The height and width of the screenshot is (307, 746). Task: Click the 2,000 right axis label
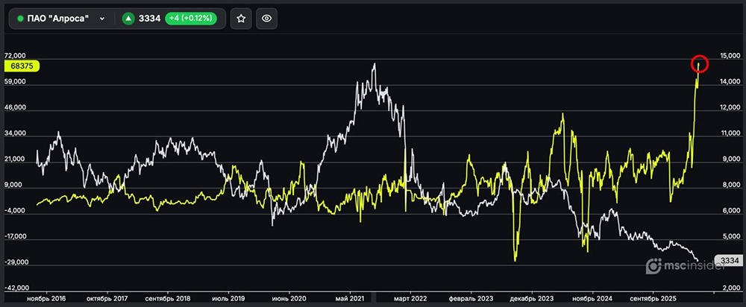731,288
